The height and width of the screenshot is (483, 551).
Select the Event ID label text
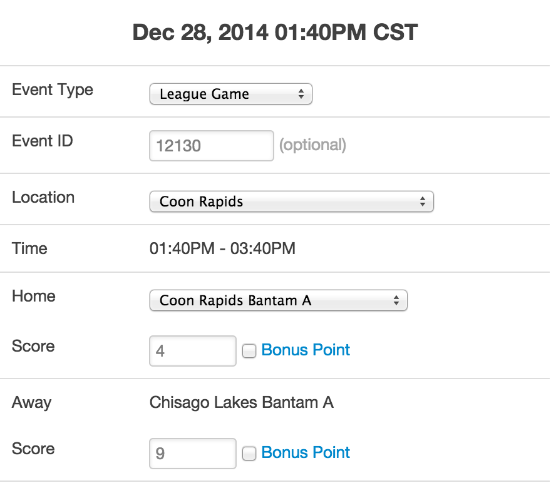click(43, 141)
